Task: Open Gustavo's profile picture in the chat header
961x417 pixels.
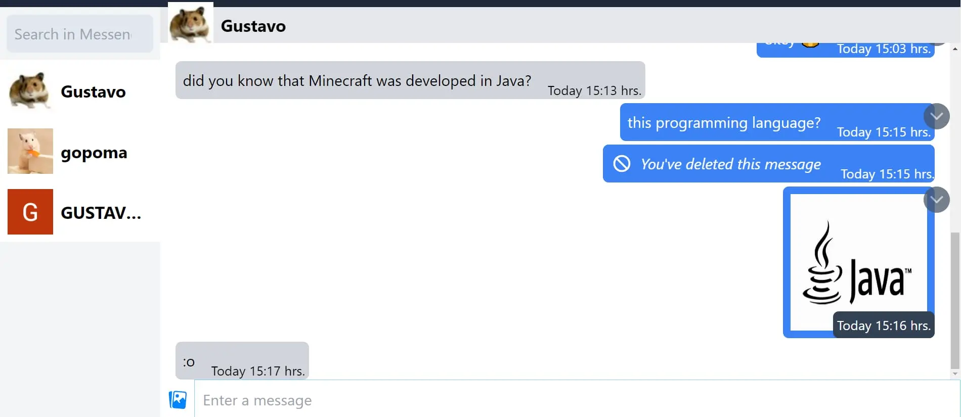Action: [190, 24]
